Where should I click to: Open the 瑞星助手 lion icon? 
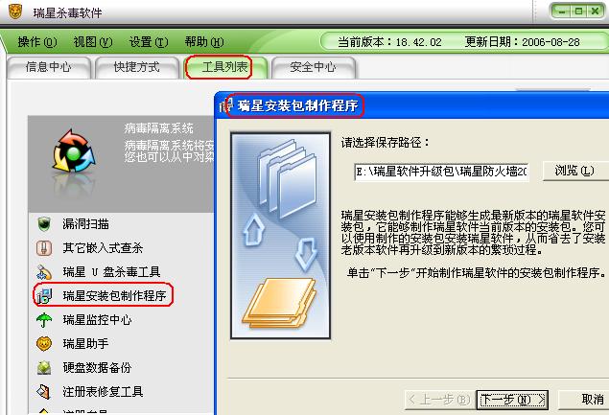[44, 344]
